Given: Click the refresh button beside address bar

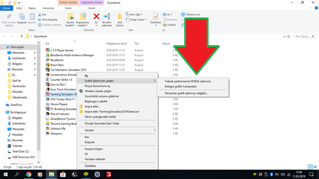Looking at the screenshot, I should 289,36.
